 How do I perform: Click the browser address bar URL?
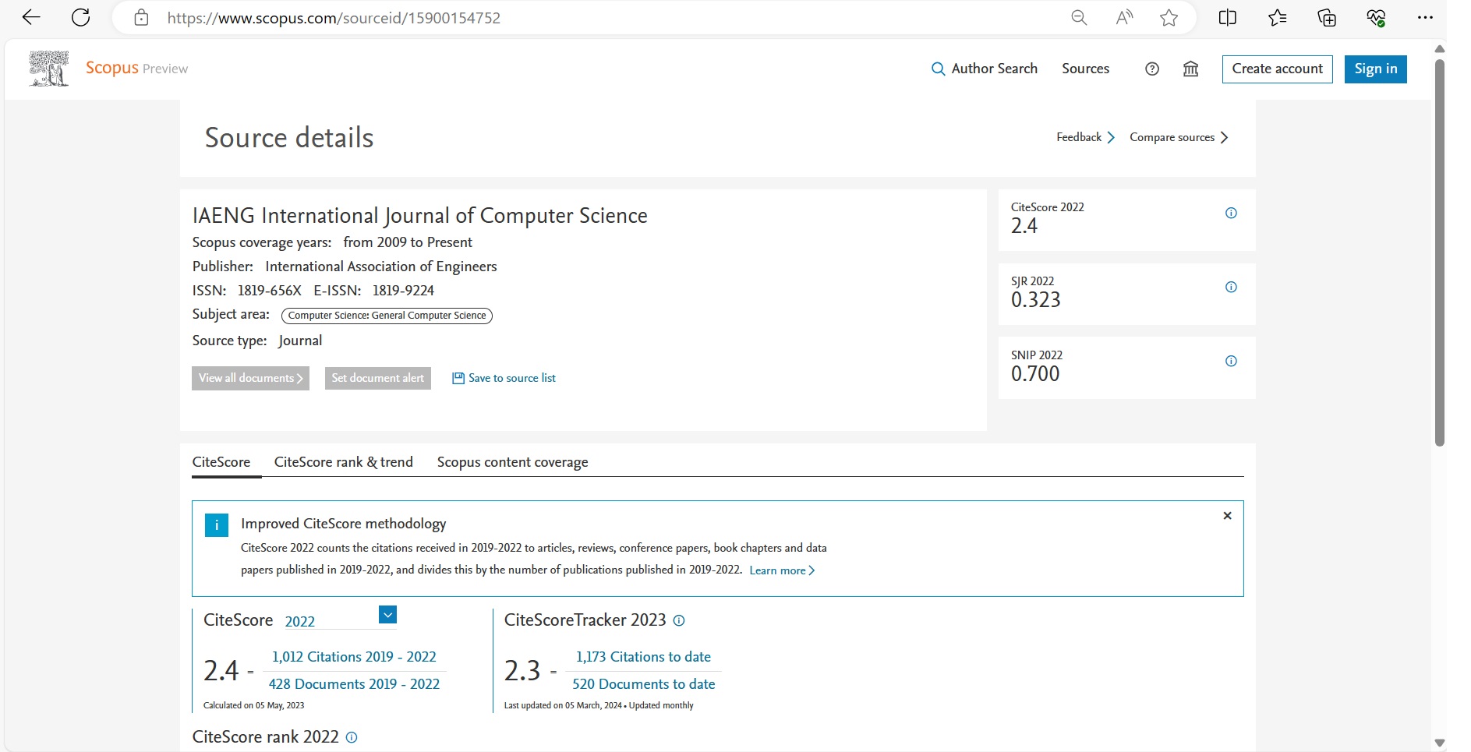pyautogui.click(x=334, y=18)
